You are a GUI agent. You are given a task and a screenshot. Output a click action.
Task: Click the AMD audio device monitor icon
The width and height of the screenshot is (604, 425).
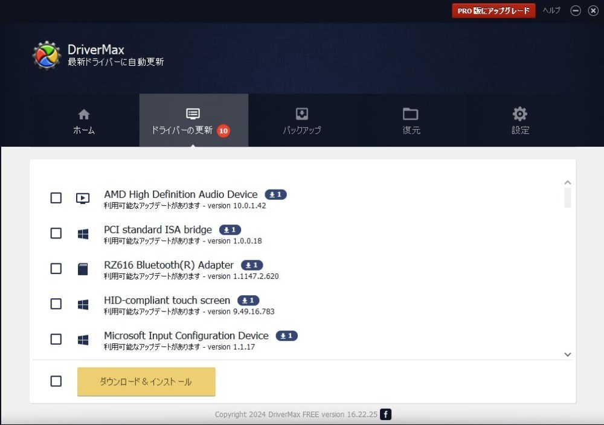83,198
